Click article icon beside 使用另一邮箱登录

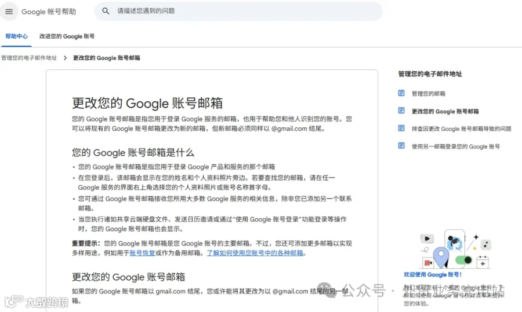click(x=401, y=145)
